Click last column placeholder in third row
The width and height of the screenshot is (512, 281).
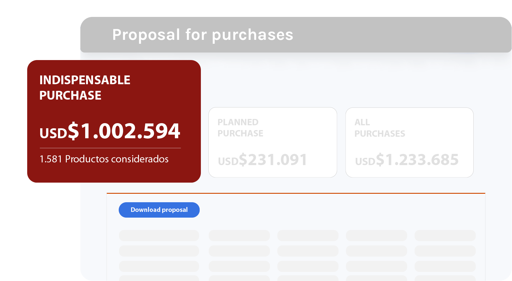click(445, 266)
